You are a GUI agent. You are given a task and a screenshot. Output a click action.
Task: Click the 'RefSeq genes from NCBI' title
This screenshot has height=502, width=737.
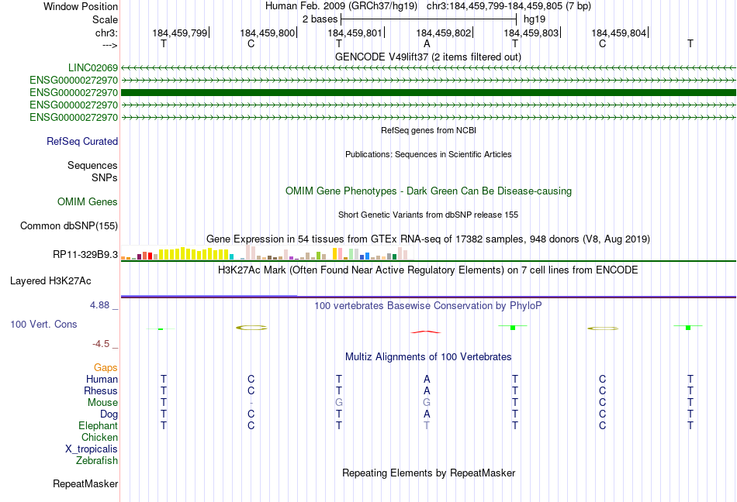click(x=428, y=130)
